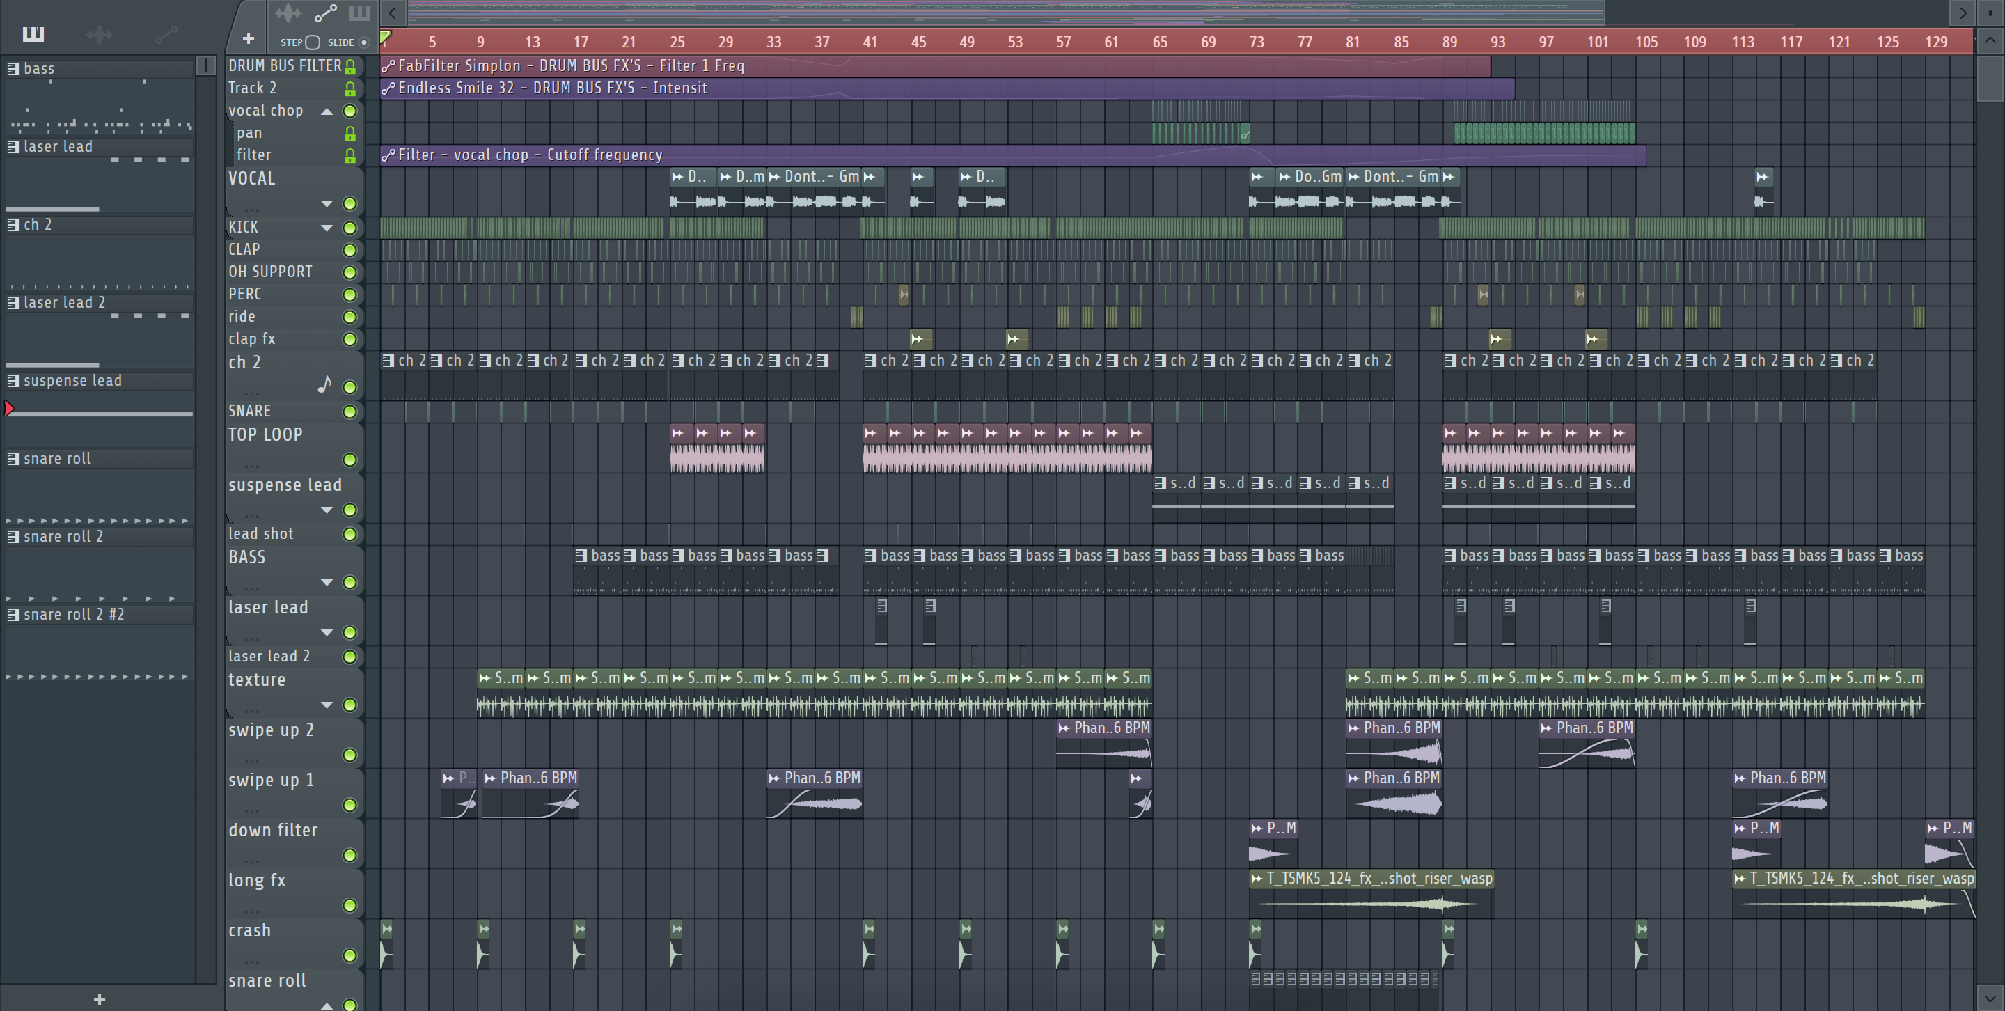Image resolution: width=2005 pixels, height=1011 pixels.
Task: Mute the lead shot track
Action: (x=350, y=535)
